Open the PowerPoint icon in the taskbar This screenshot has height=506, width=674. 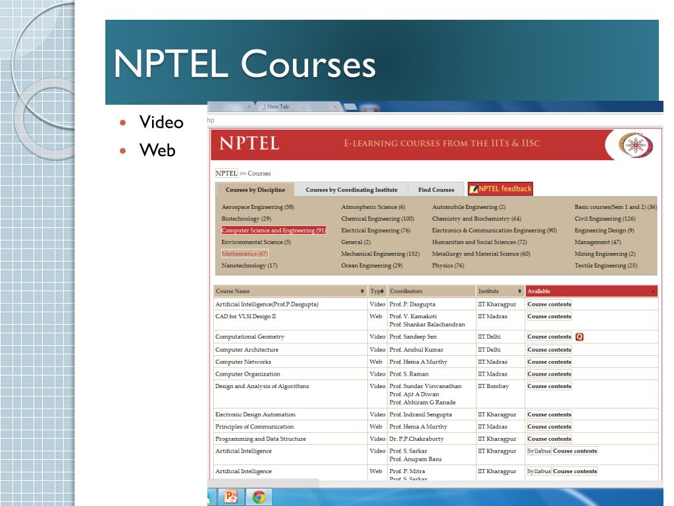coord(231,497)
